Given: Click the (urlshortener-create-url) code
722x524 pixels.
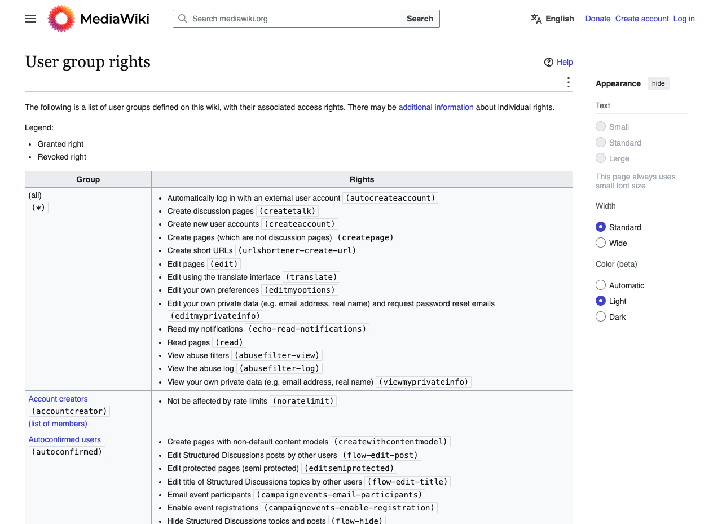Looking at the screenshot, I should coord(297,250).
